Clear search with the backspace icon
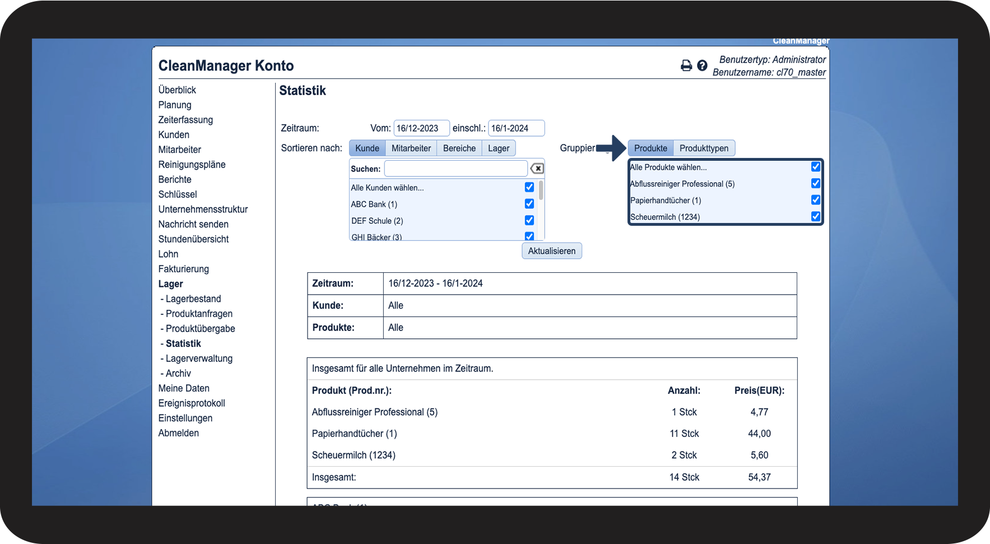Screen dimensions: 990x544 point(537,169)
